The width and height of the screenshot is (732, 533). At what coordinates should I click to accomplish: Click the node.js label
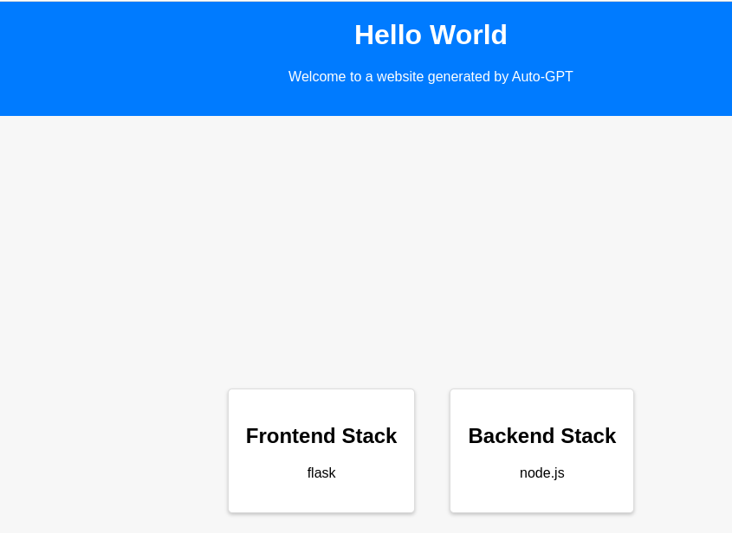coord(541,472)
